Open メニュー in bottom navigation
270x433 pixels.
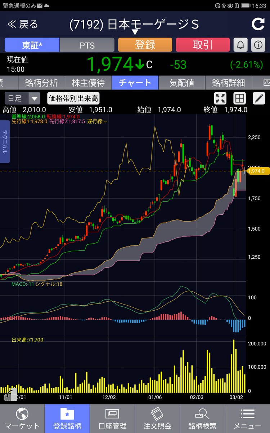point(247,419)
